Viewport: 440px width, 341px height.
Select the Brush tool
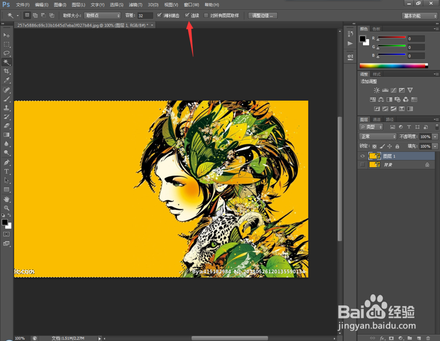click(x=7, y=99)
